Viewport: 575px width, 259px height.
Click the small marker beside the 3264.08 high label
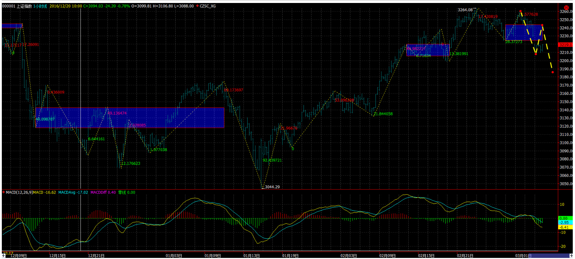pyautogui.click(x=475, y=10)
